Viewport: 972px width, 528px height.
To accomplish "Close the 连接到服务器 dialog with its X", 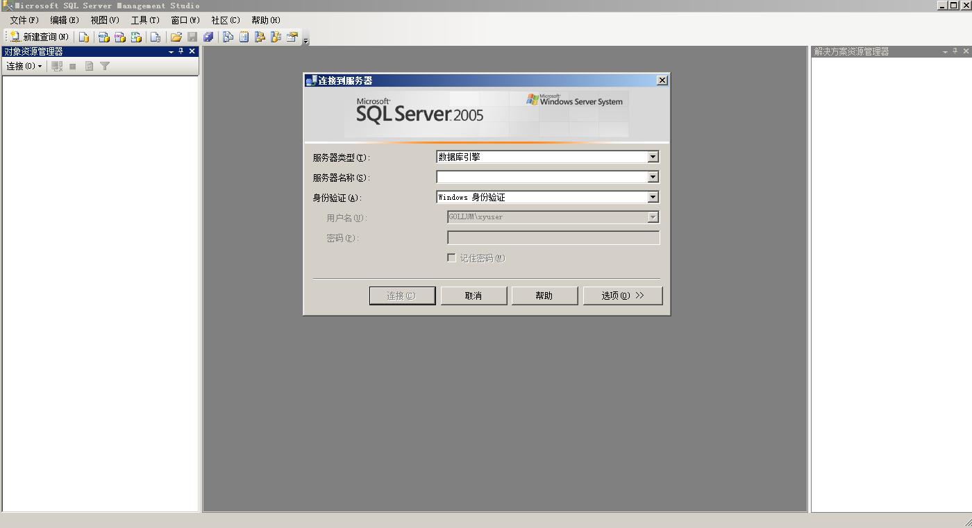I will [662, 80].
